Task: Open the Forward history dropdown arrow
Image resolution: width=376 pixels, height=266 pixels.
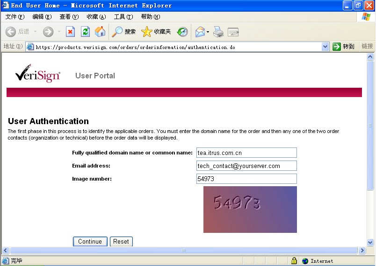Action: point(59,32)
